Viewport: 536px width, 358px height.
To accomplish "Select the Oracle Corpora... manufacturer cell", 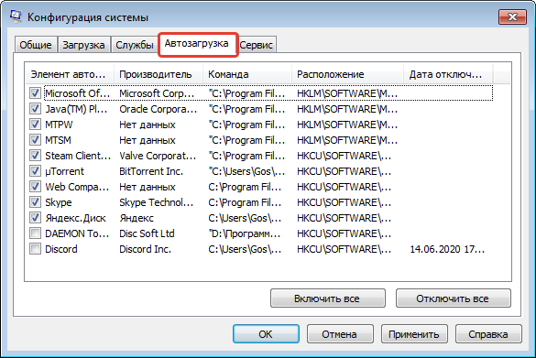I will tap(158, 109).
